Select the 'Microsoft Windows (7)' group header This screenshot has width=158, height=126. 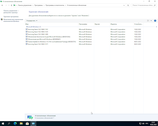coord(33,27)
